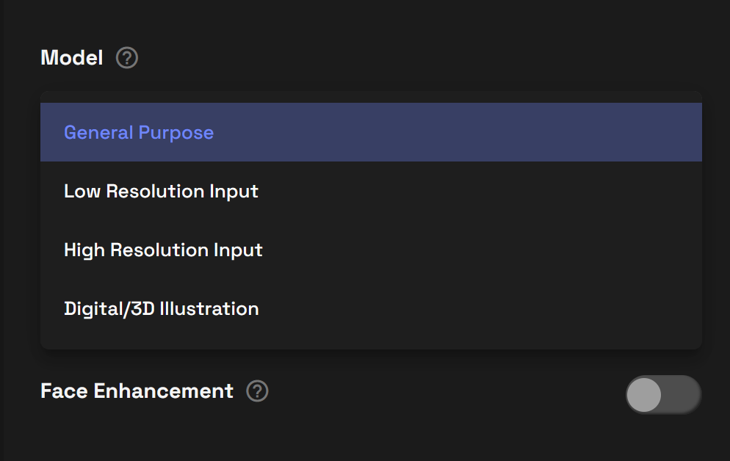Click the dark track of the Face Enhancement switch
The height and width of the screenshot is (461, 730).
[682, 394]
